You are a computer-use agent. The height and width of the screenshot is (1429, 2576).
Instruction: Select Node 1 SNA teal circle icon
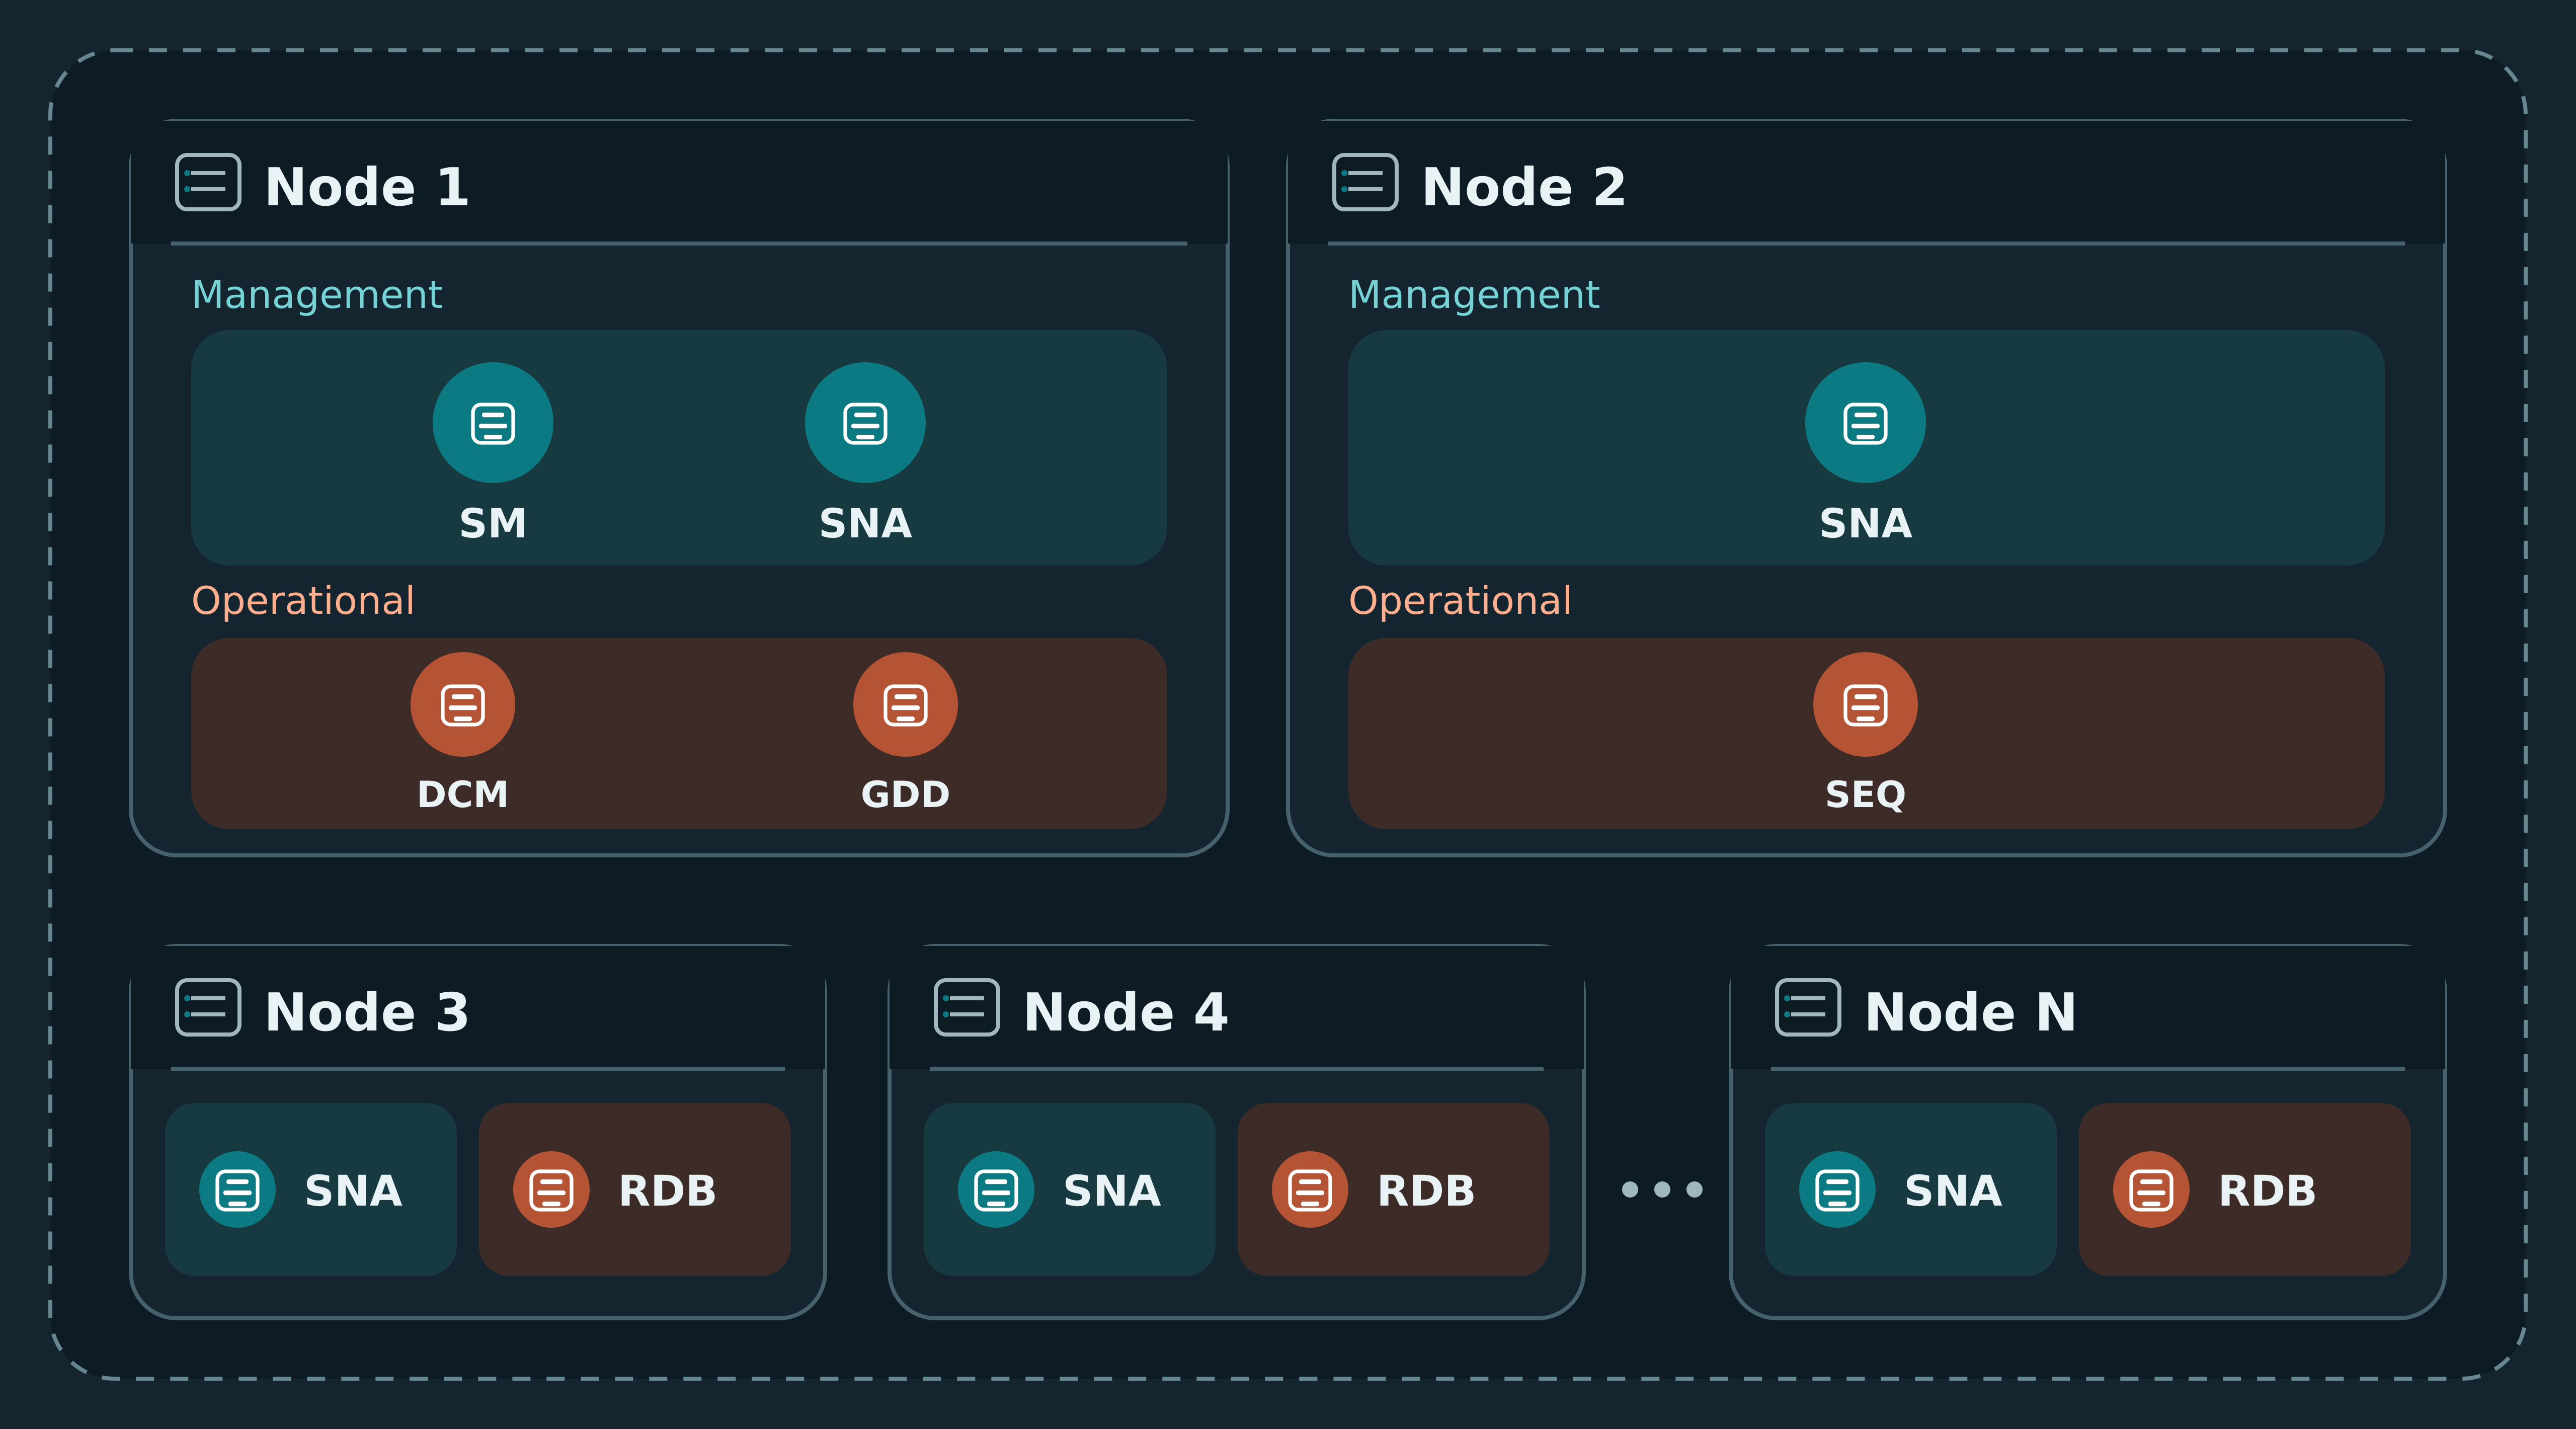click(865, 423)
